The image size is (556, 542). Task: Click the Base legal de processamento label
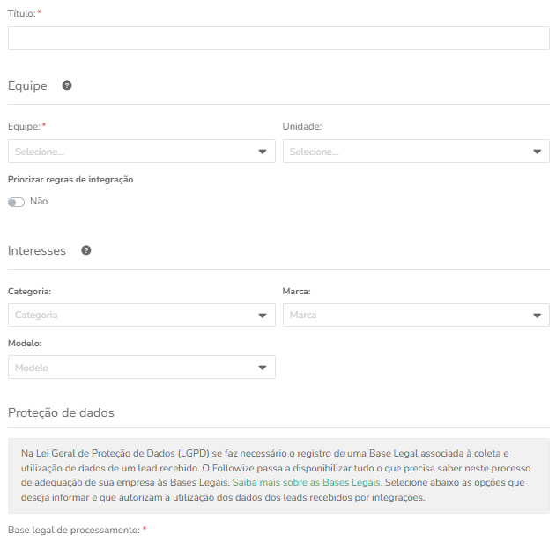(x=74, y=530)
